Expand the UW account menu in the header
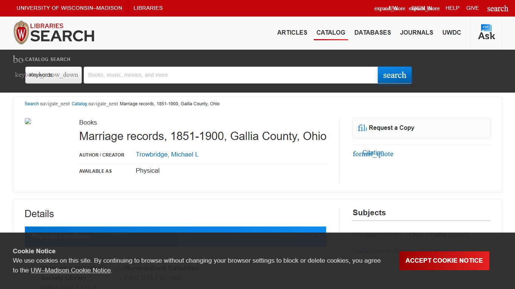 click(x=389, y=8)
